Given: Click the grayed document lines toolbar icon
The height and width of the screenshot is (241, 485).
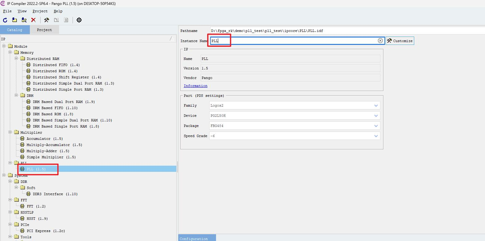Looking at the screenshot, I should coord(66,20).
